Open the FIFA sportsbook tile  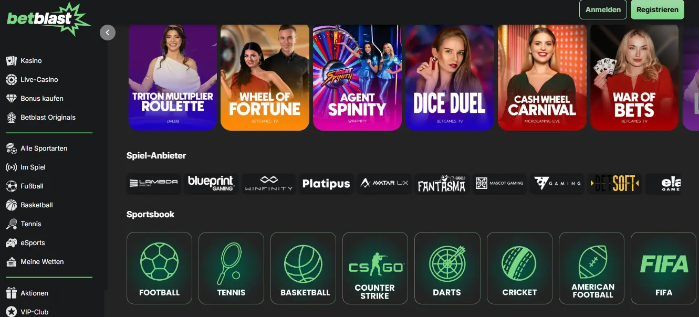coord(663,268)
